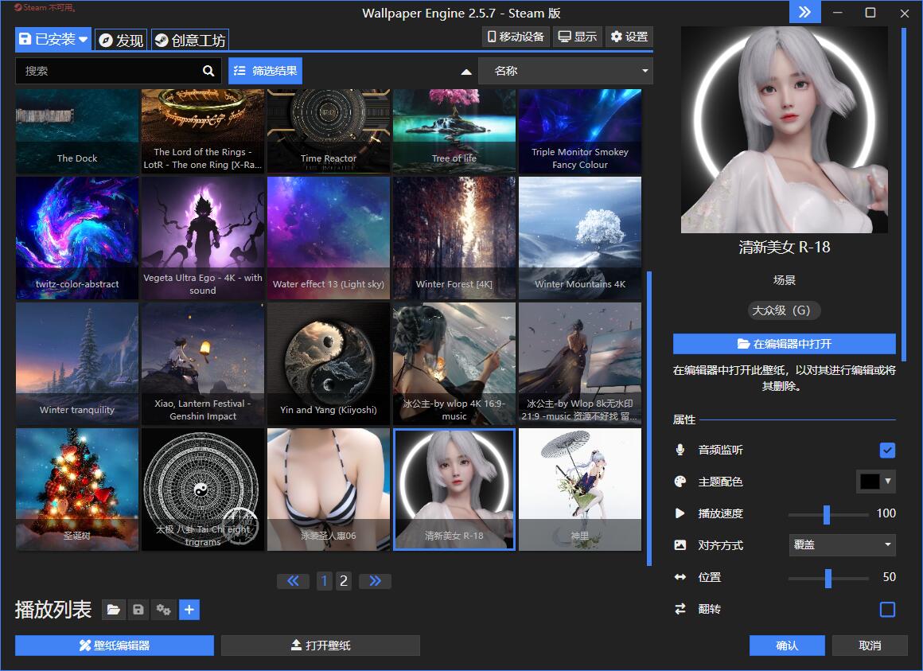The height and width of the screenshot is (671, 923).
Task: Open the alignment mode dropdown
Action: coord(842,545)
